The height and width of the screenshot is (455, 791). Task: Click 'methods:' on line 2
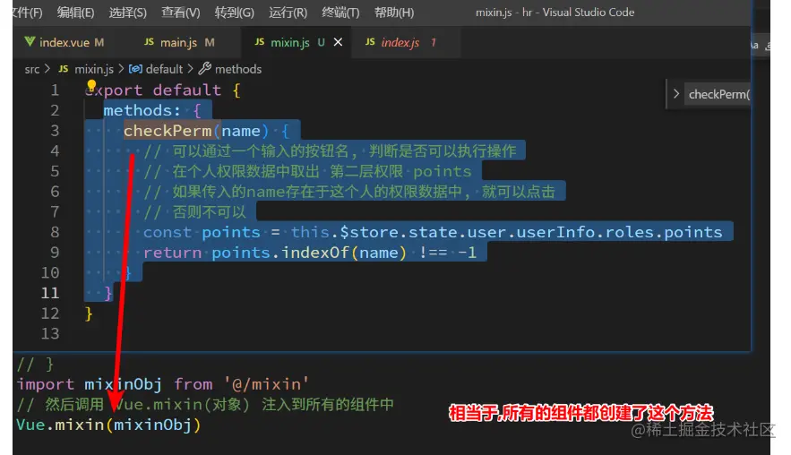click(142, 110)
